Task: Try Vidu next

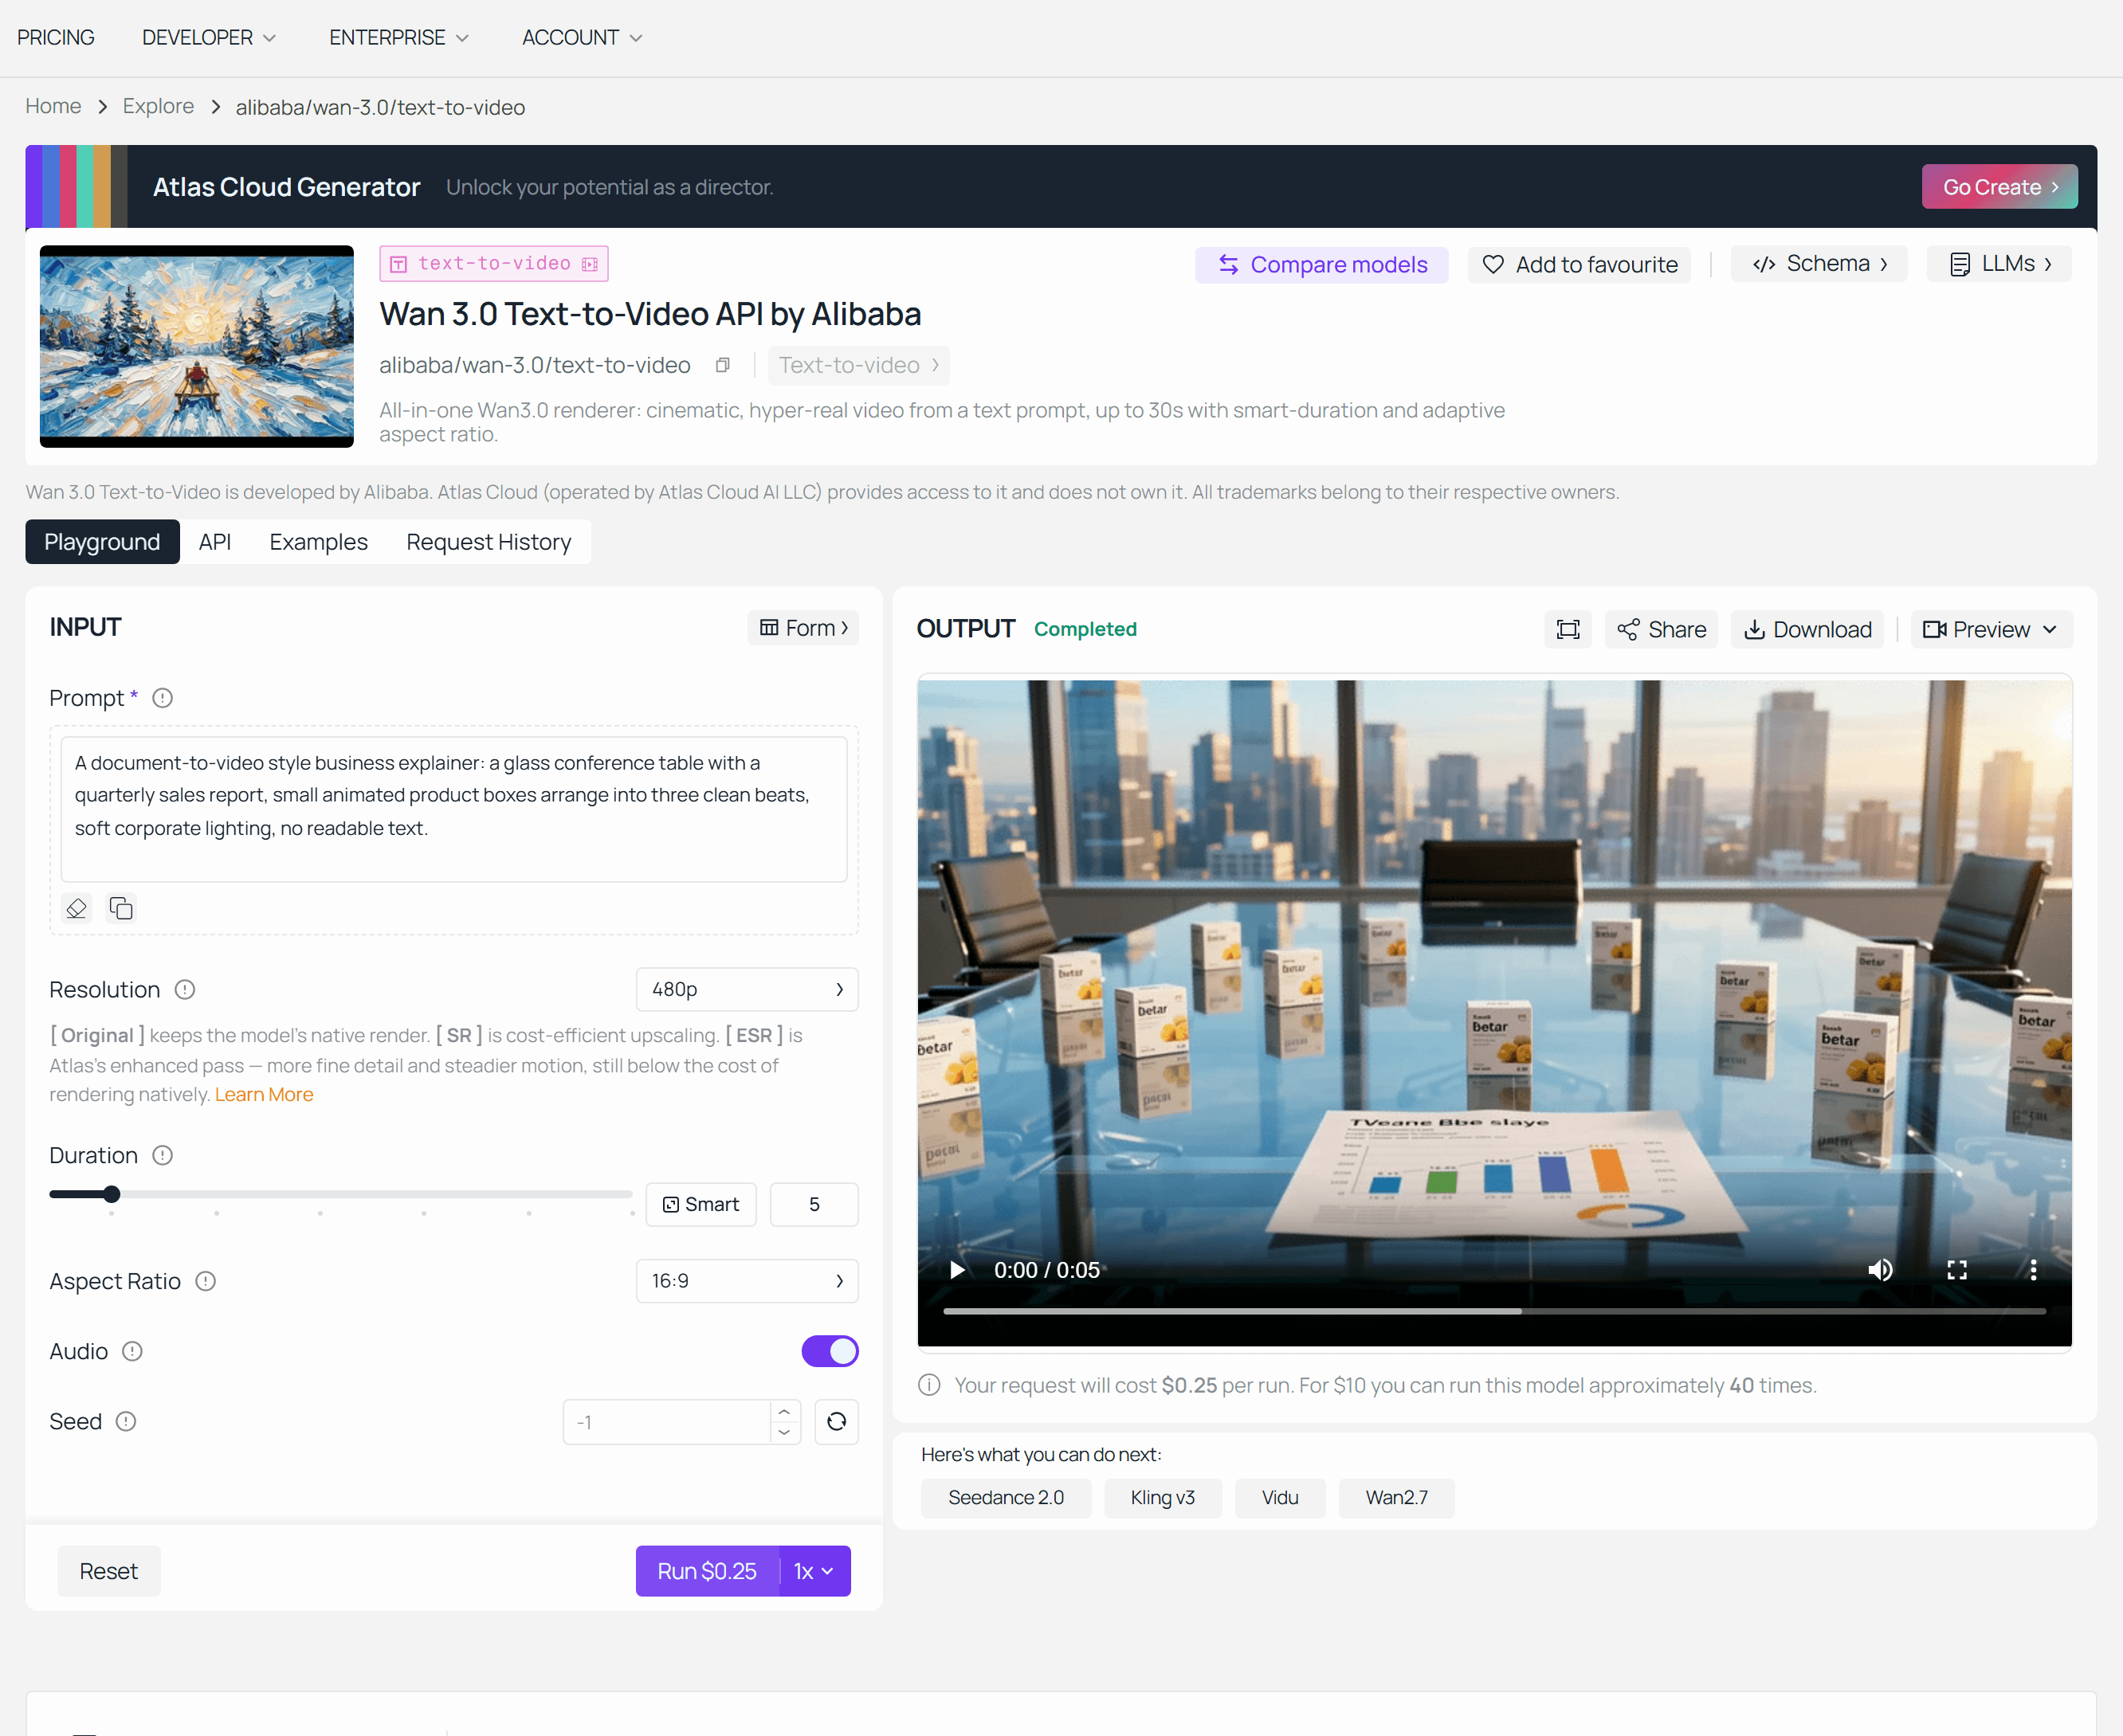Action: click(x=1279, y=1498)
